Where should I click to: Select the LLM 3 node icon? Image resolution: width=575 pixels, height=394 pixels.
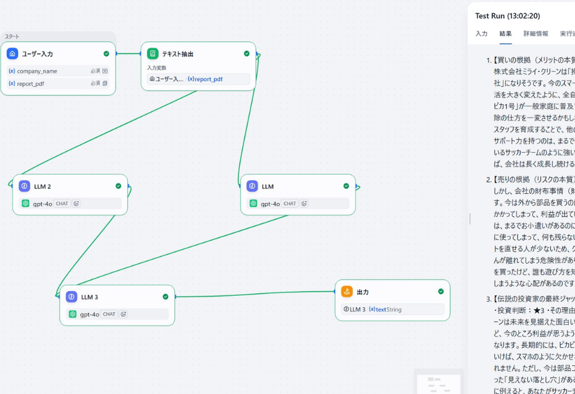coord(71,297)
